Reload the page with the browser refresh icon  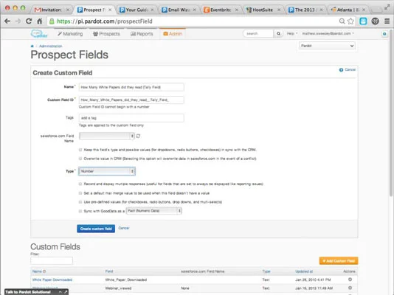click(x=29, y=21)
